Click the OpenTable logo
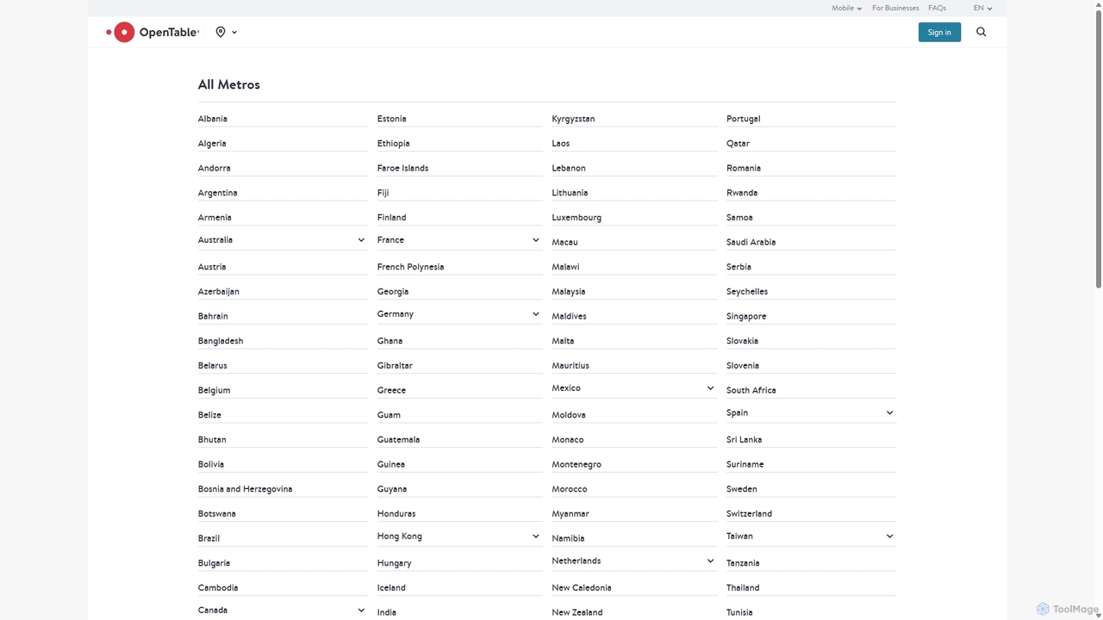This screenshot has width=1103, height=620. pyautogui.click(x=153, y=32)
